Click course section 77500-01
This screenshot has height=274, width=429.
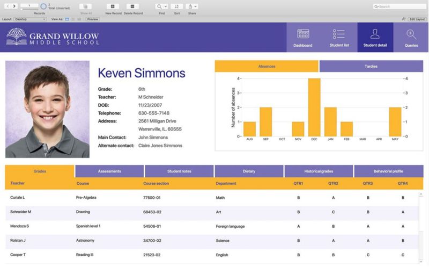pyautogui.click(x=152, y=198)
